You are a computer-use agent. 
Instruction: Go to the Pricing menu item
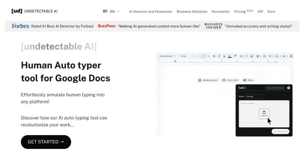tap(240, 12)
